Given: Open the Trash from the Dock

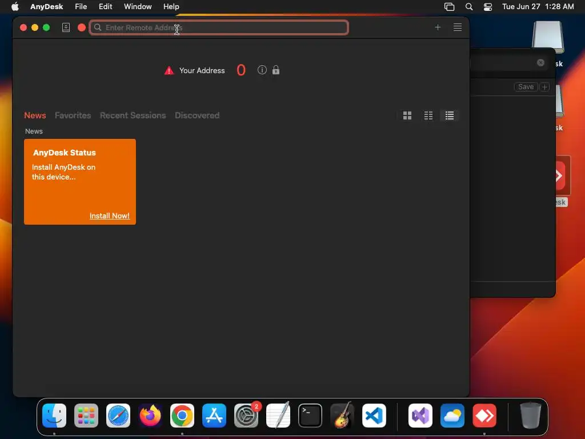Looking at the screenshot, I should tap(530, 416).
